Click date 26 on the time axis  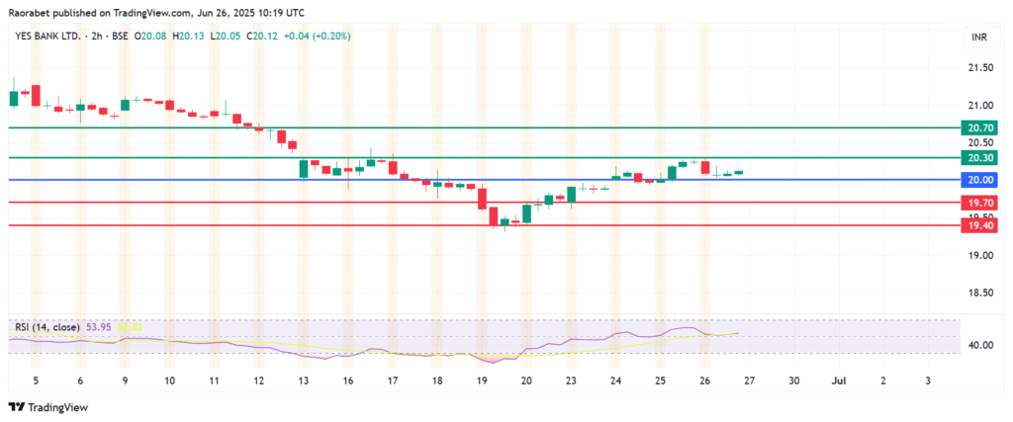(704, 380)
